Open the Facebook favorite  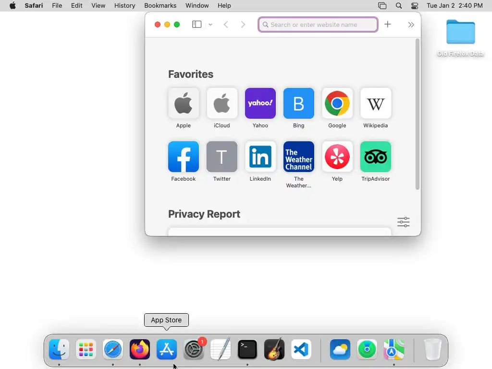coord(183,157)
